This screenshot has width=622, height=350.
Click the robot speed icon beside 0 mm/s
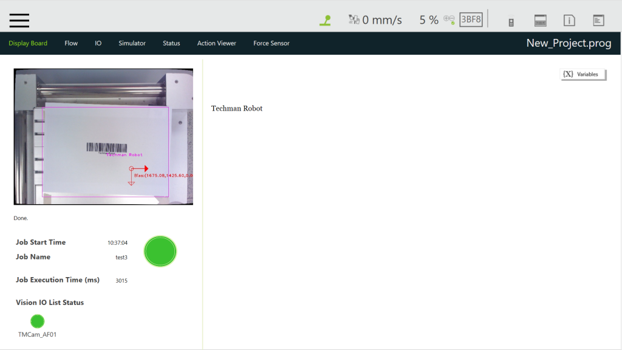[x=354, y=20]
